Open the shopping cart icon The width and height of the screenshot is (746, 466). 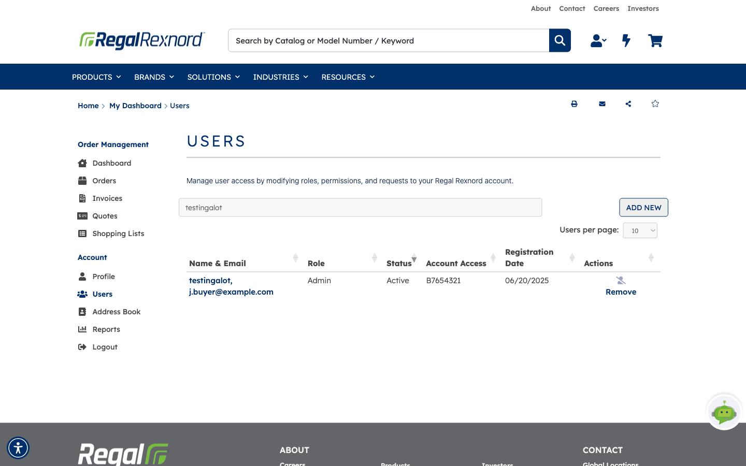click(655, 40)
